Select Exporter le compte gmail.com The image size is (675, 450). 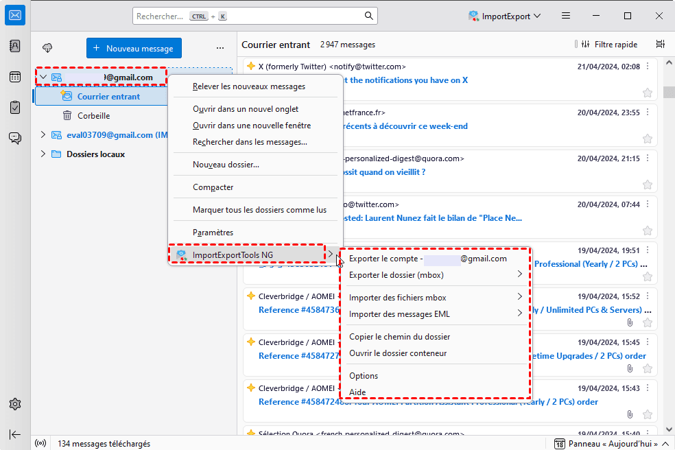pyautogui.click(x=435, y=259)
